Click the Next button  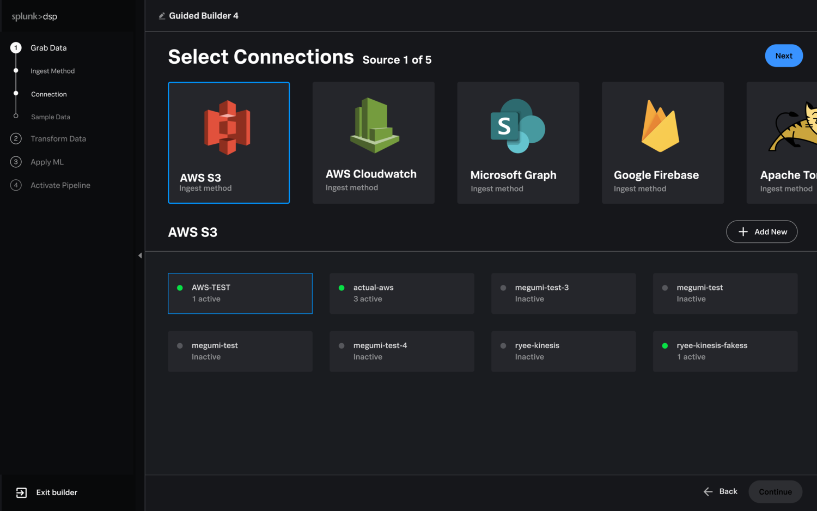click(x=784, y=56)
